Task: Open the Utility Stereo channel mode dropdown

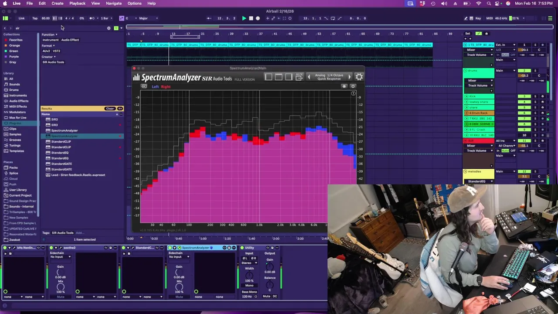Action: point(249,263)
